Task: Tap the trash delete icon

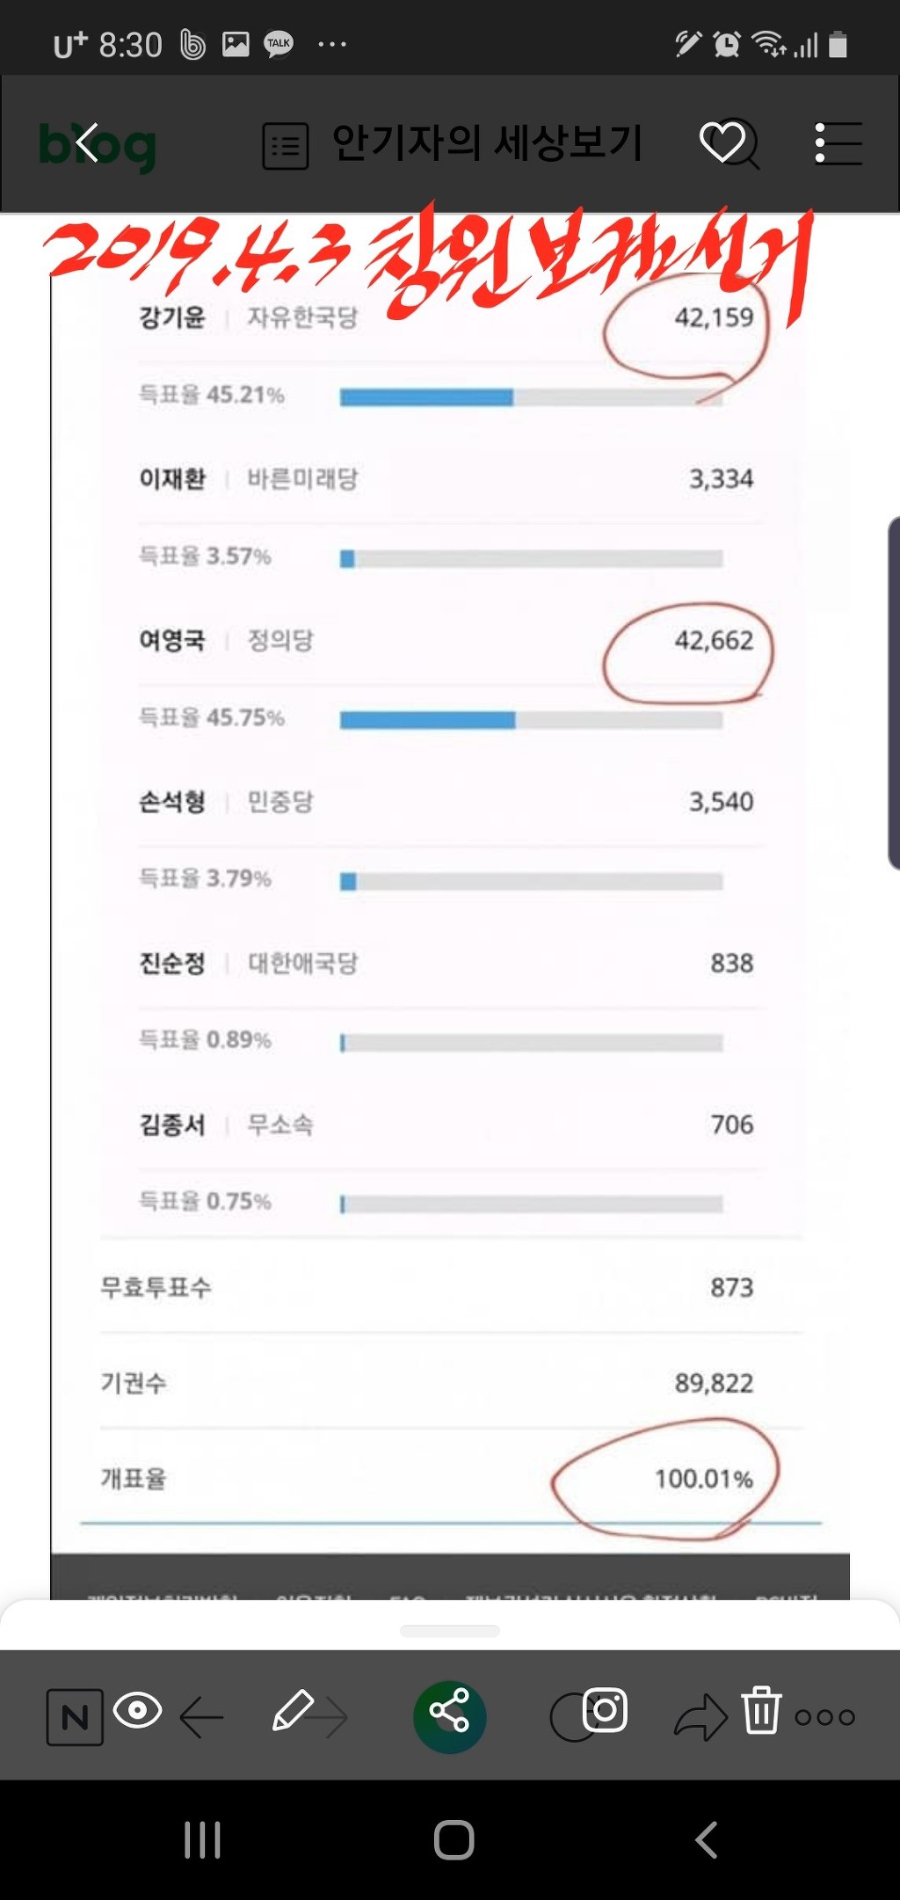Action: 761,1710
